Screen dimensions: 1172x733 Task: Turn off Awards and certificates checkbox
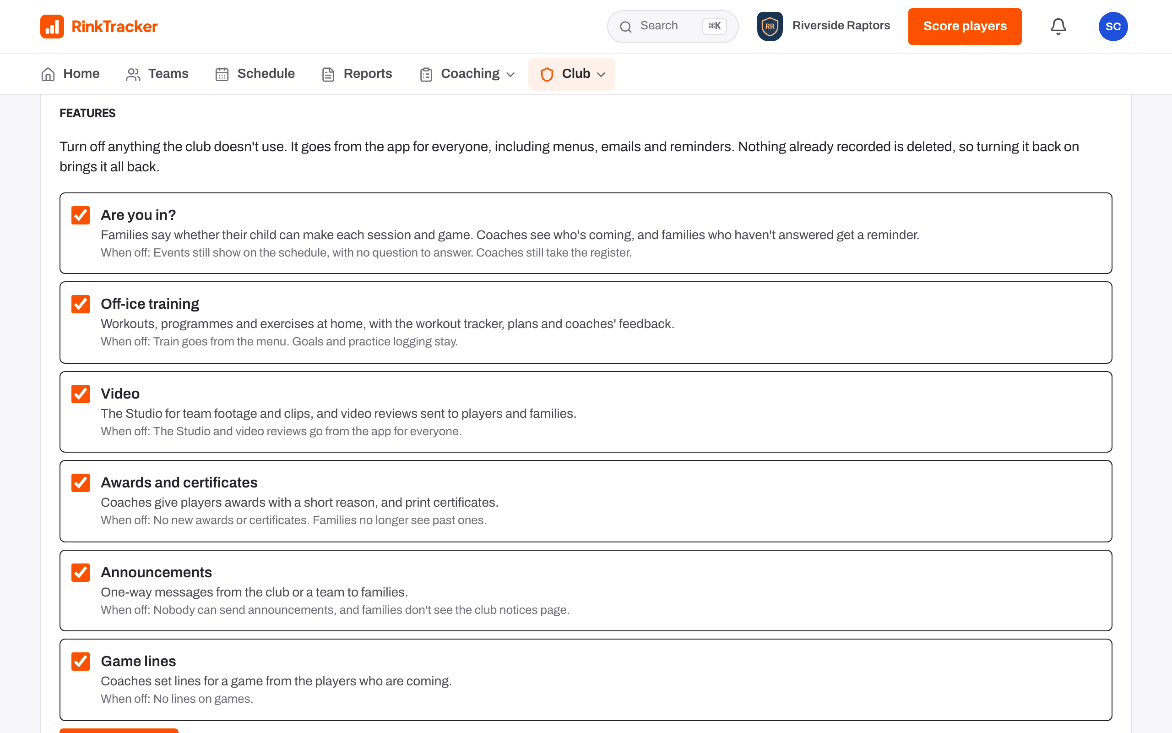point(81,482)
